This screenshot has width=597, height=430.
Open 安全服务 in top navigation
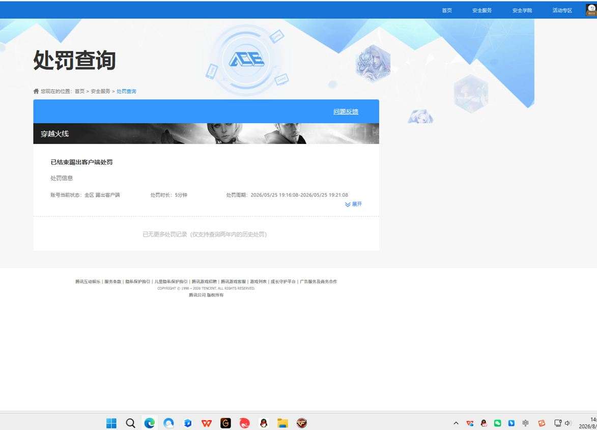pyautogui.click(x=482, y=10)
